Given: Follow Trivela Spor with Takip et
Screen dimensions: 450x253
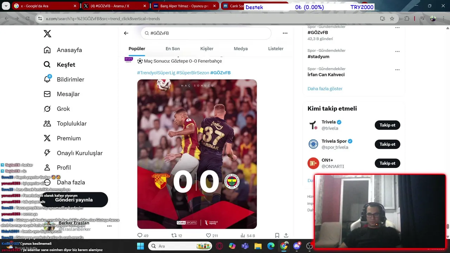Looking at the screenshot, I should [x=387, y=144].
